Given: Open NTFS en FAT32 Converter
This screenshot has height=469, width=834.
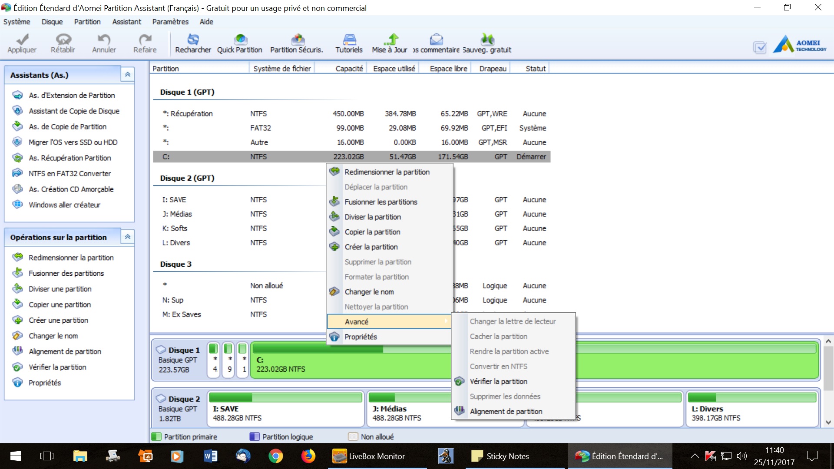Looking at the screenshot, I should (69, 173).
